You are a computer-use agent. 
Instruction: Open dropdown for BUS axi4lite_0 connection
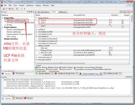tap(110, 53)
